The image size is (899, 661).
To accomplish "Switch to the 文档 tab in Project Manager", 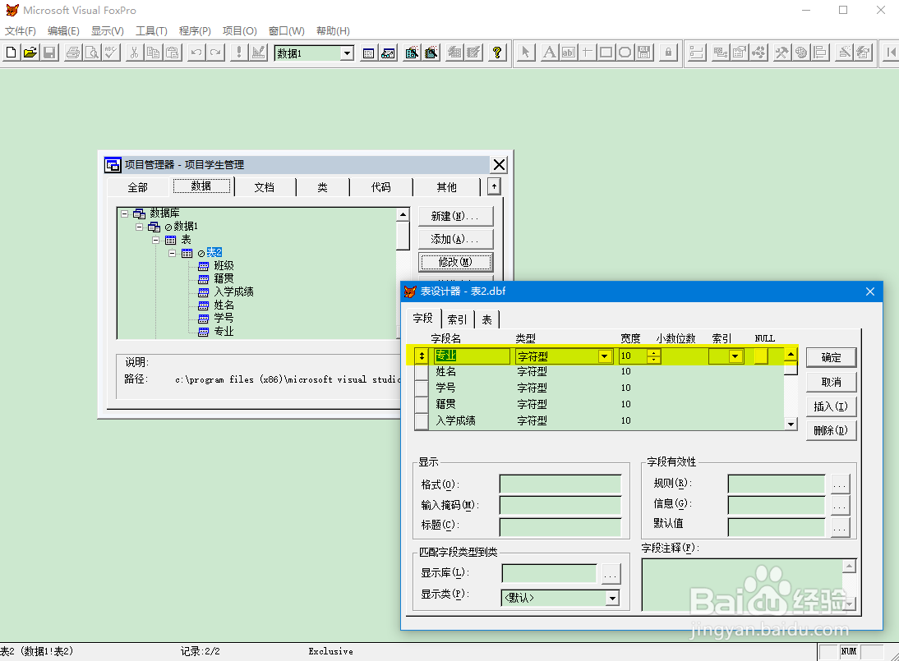I will [265, 187].
